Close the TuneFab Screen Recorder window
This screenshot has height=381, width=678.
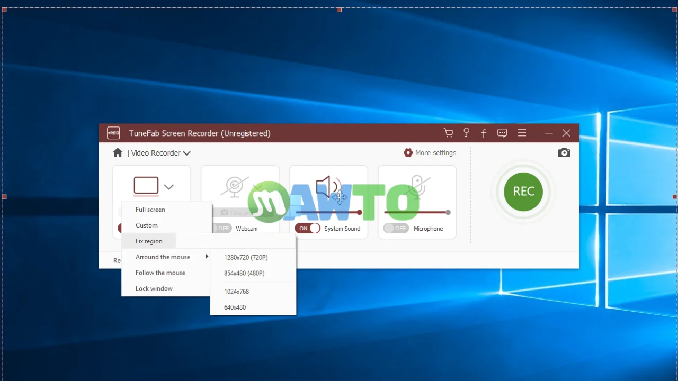point(567,133)
